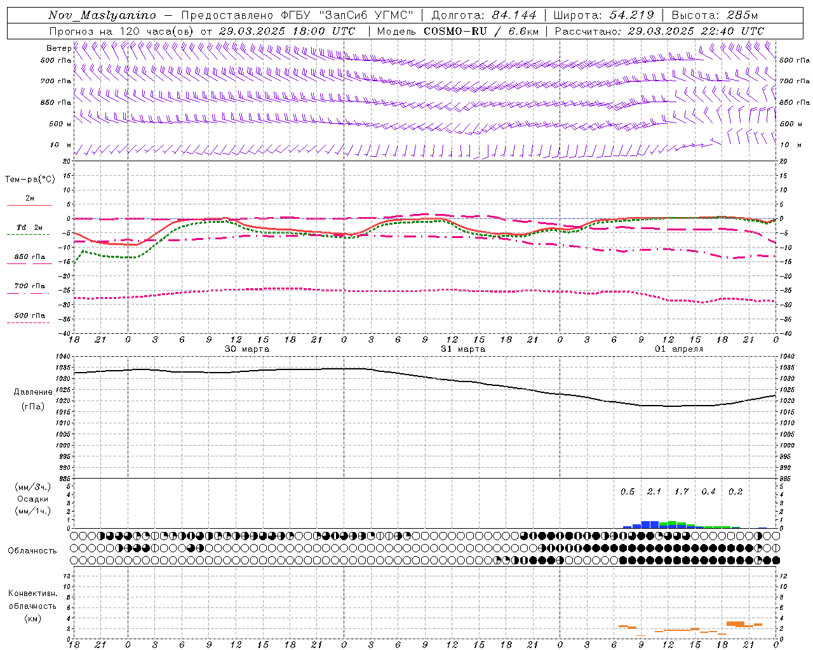The height and width of the screenshot is (650, 813).
Task: Click the Td 2м legend label
Action: coord(30,227)
